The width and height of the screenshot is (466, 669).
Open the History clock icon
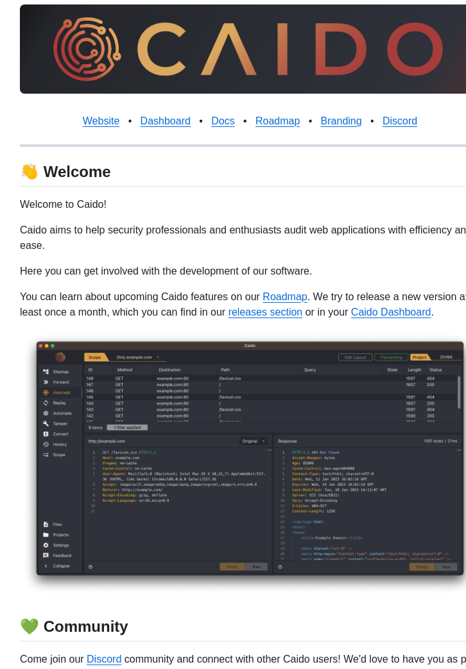[46, 444]
